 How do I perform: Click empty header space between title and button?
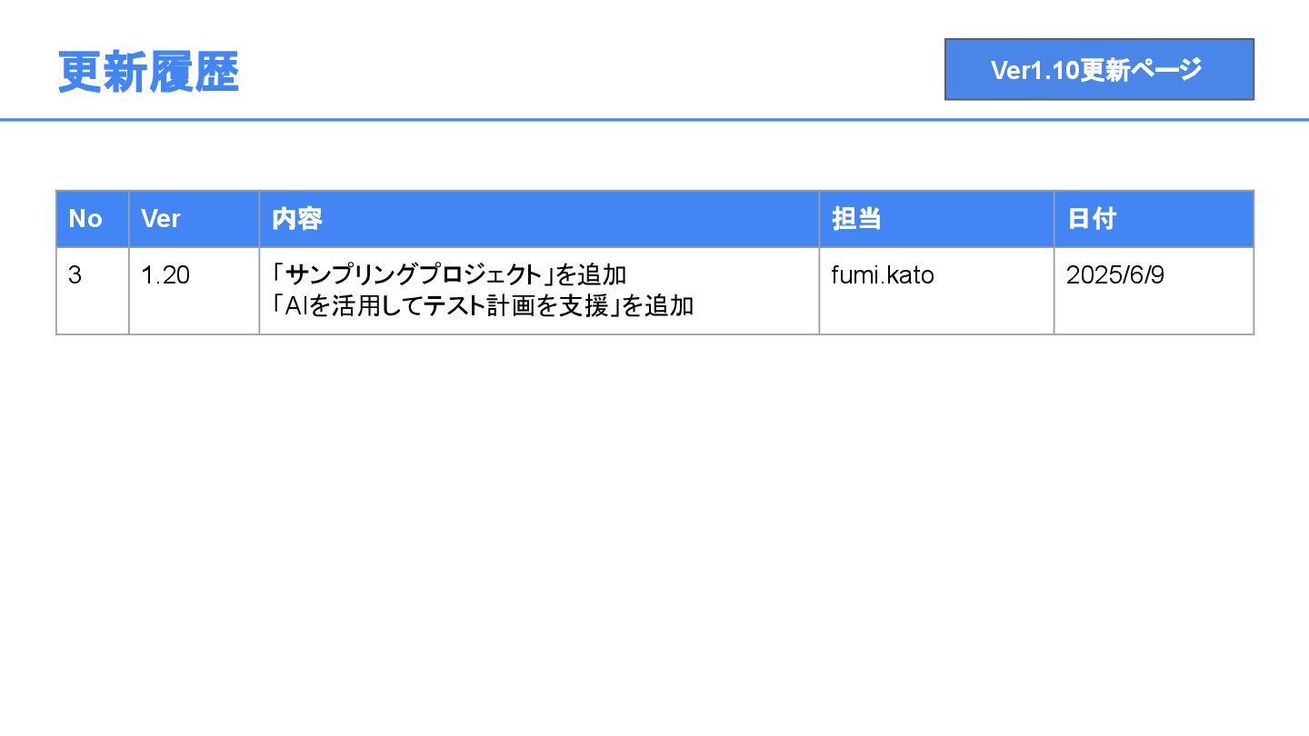pos(591,70)
